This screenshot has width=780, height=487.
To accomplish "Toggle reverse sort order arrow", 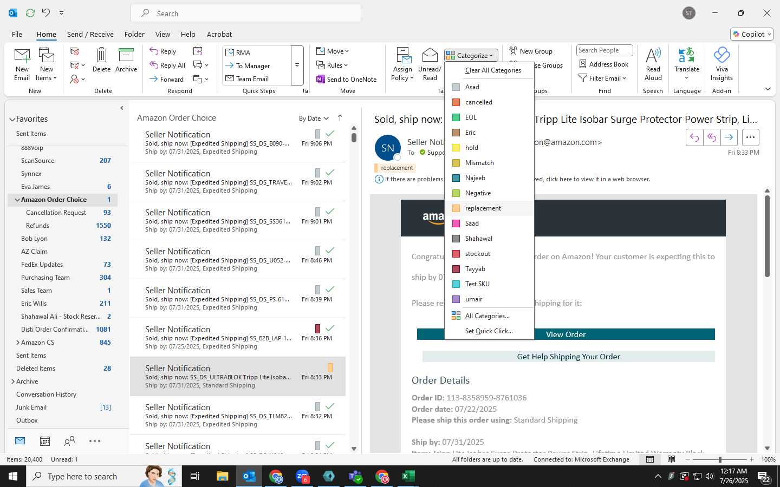I will click(x=340, y=118).
